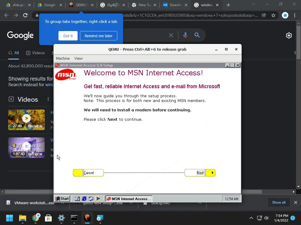Click the MSN logo in setup window
The image size is (301, 225).
pyautogui.click(x=66, y=75)
